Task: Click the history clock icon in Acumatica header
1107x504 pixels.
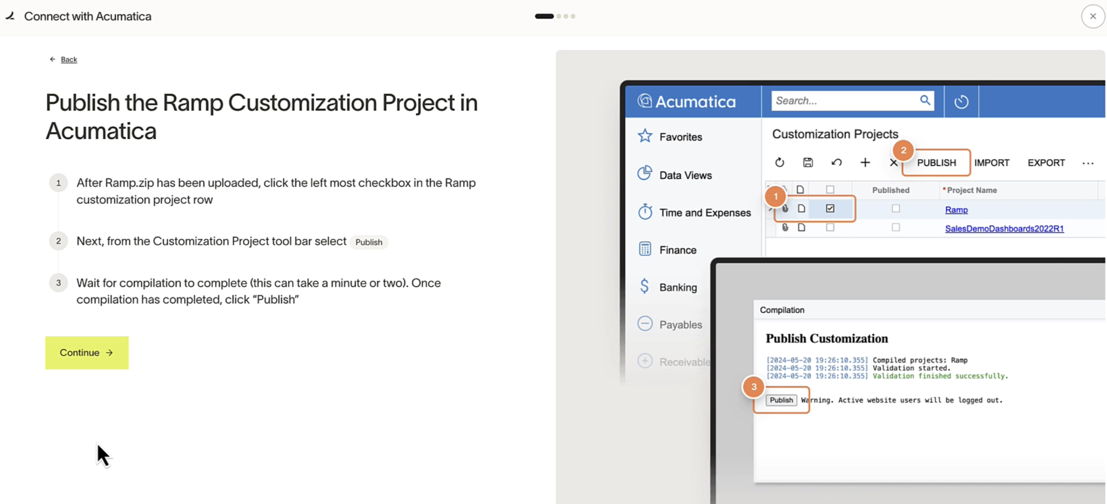Action: [961, 102]
